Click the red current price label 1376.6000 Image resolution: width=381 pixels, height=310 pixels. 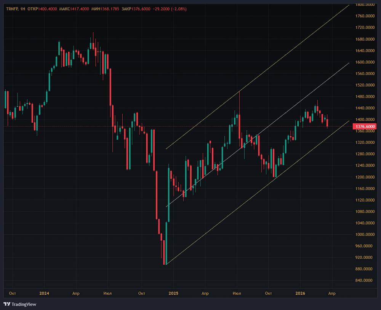pyautogui.click(x=365, y=126)
